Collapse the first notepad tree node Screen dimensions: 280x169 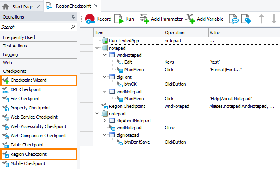pos(97,48)
